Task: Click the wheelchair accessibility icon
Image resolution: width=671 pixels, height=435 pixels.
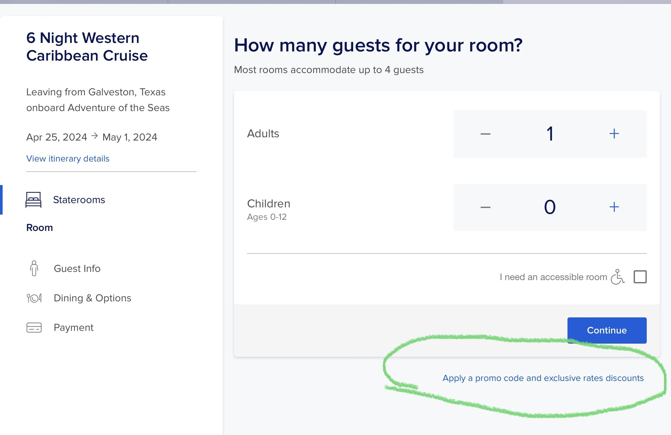Action: 618,277
